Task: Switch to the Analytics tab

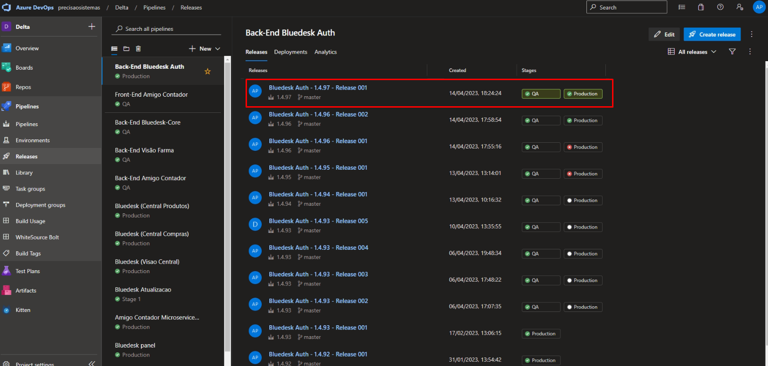Action: point(326,52)
